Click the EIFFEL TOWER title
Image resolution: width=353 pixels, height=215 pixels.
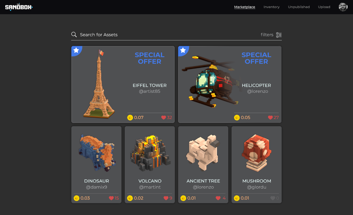pos(150,85)
